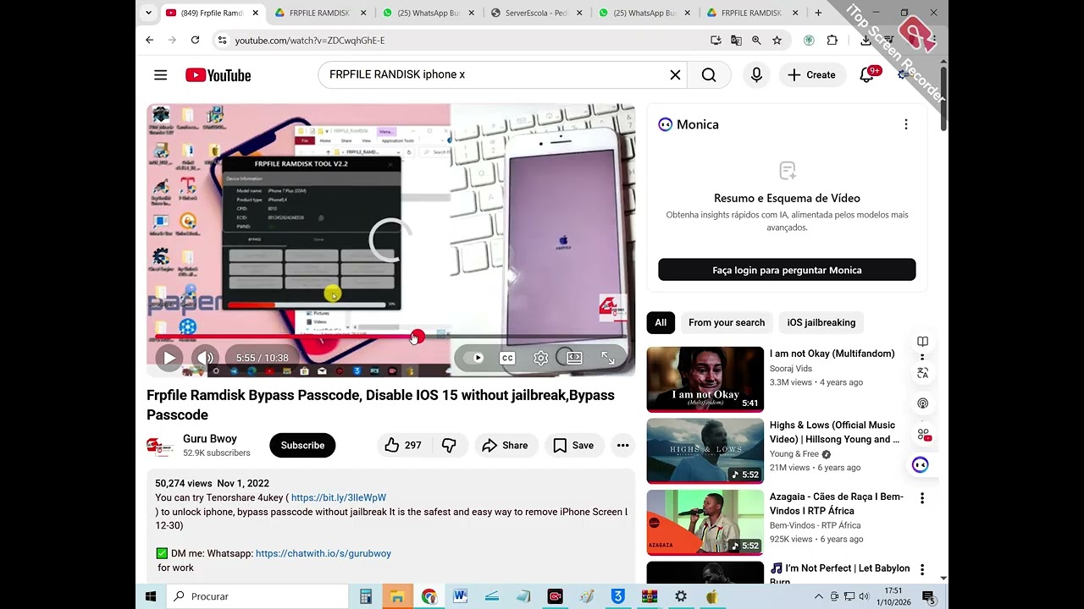
Task: Open the YouTube notifications bell
Action: click(866, 75)
